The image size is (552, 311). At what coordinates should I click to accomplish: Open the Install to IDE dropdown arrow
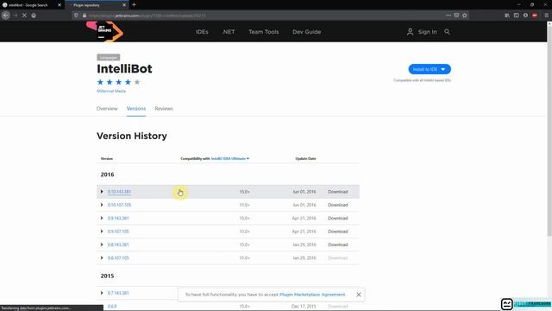[x=442, y=69]
